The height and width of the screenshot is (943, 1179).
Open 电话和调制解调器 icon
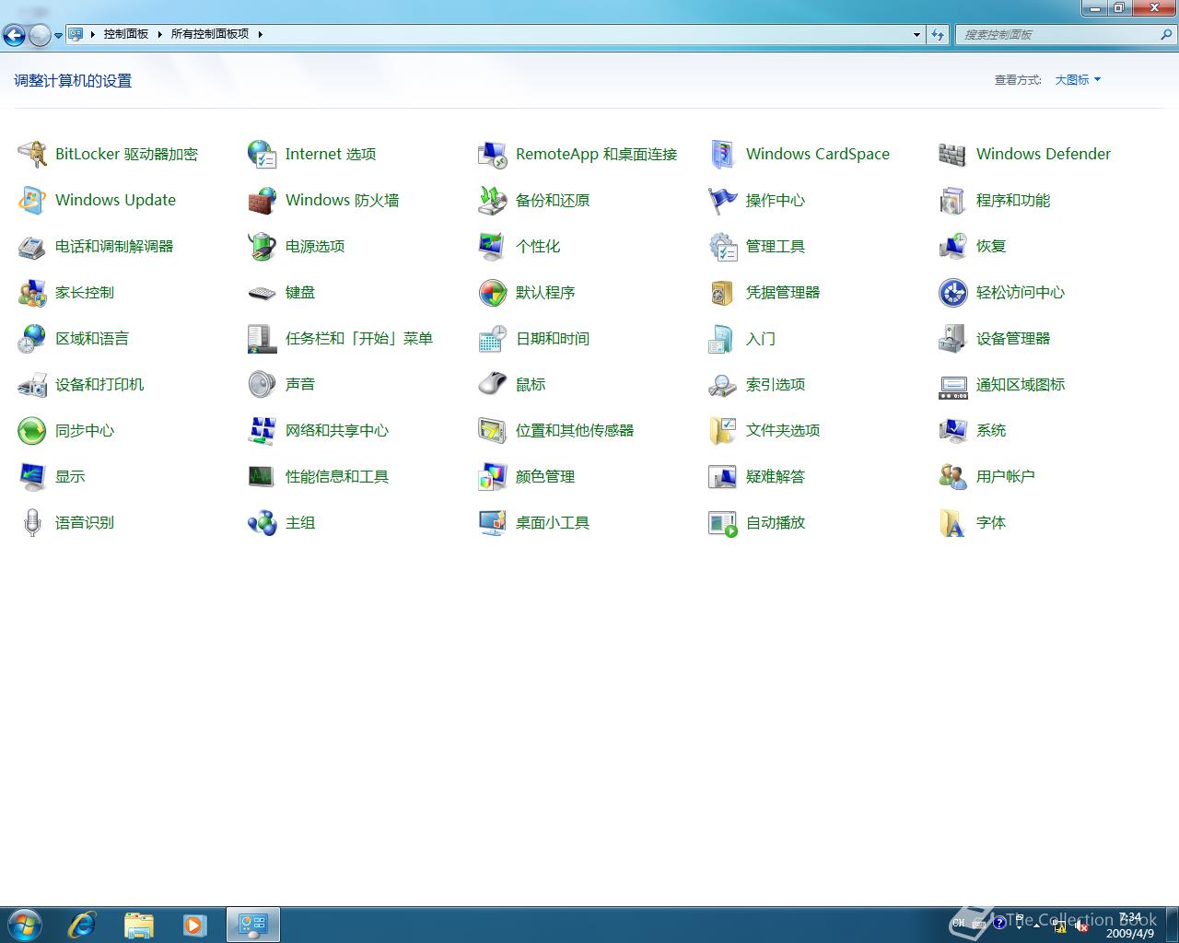(32, 246)
